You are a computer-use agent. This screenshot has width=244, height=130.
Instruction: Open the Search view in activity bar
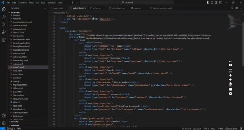tap(4, 17)
